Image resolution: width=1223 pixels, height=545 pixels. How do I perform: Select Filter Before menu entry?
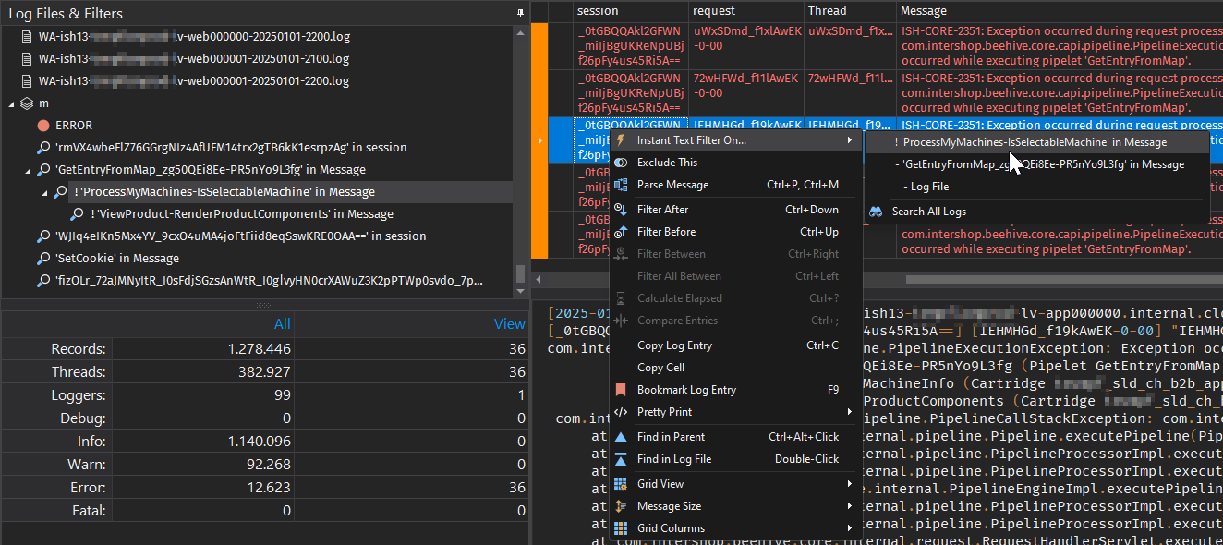pos(736,232)
